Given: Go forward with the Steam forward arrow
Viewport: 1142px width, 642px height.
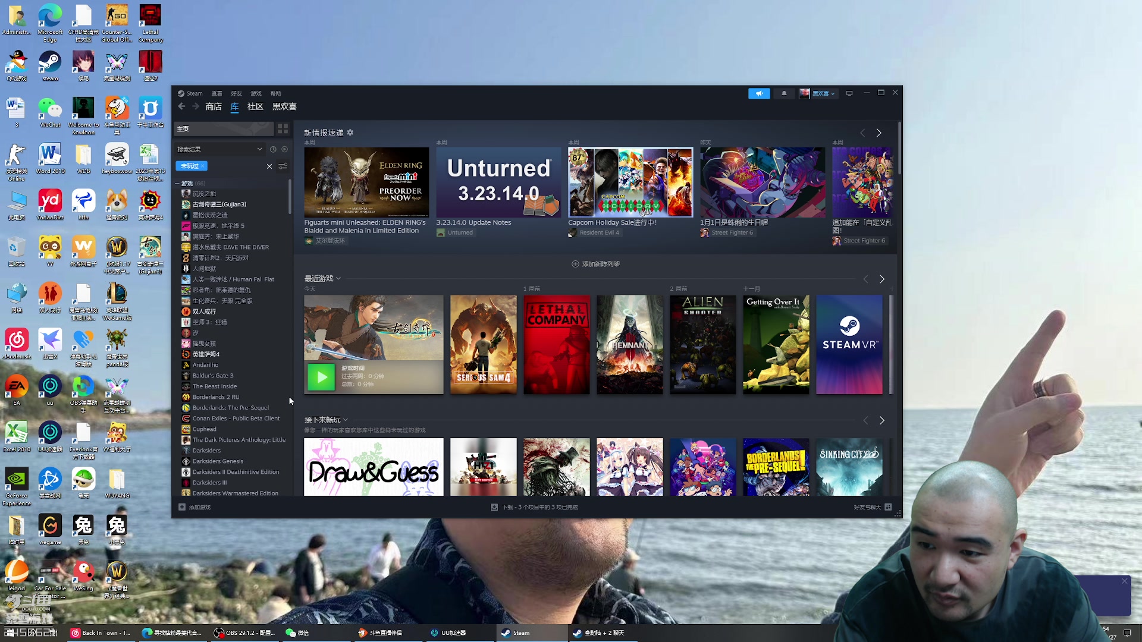Looking at the screenshot, I should coord(195,106).
